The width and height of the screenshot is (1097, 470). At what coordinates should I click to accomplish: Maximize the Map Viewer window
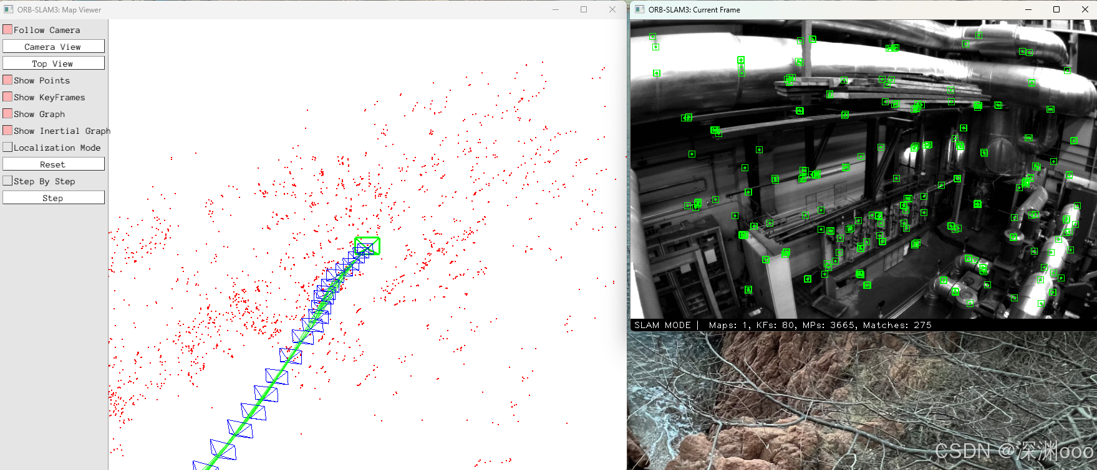coord(584,9)
